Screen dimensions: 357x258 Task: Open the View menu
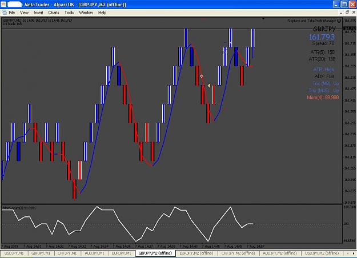24,13
